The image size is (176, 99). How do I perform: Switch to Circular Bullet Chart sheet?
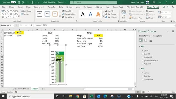point(21,89)
